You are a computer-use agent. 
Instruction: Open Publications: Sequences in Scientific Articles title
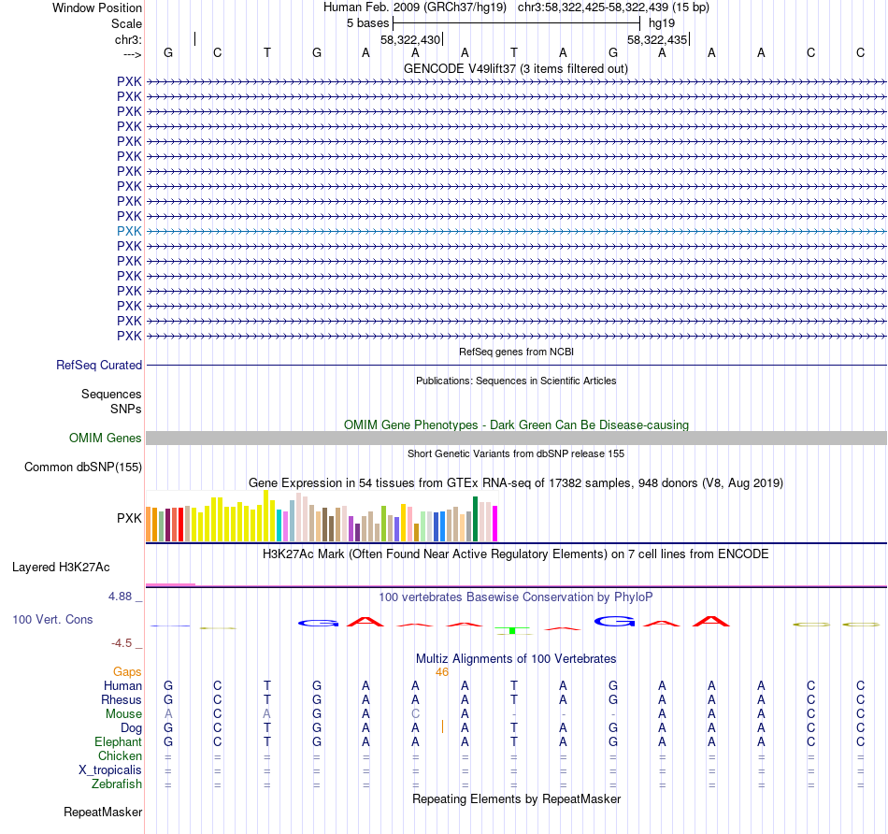pyautogui.click(x=516, y=381)
